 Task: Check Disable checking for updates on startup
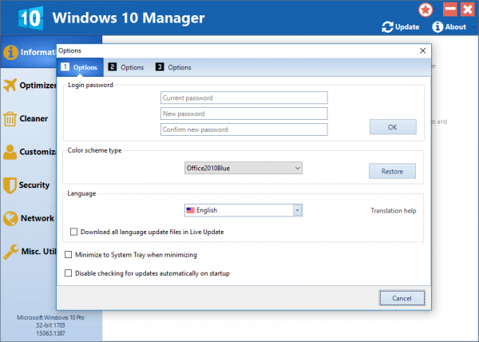pos(68,273)
